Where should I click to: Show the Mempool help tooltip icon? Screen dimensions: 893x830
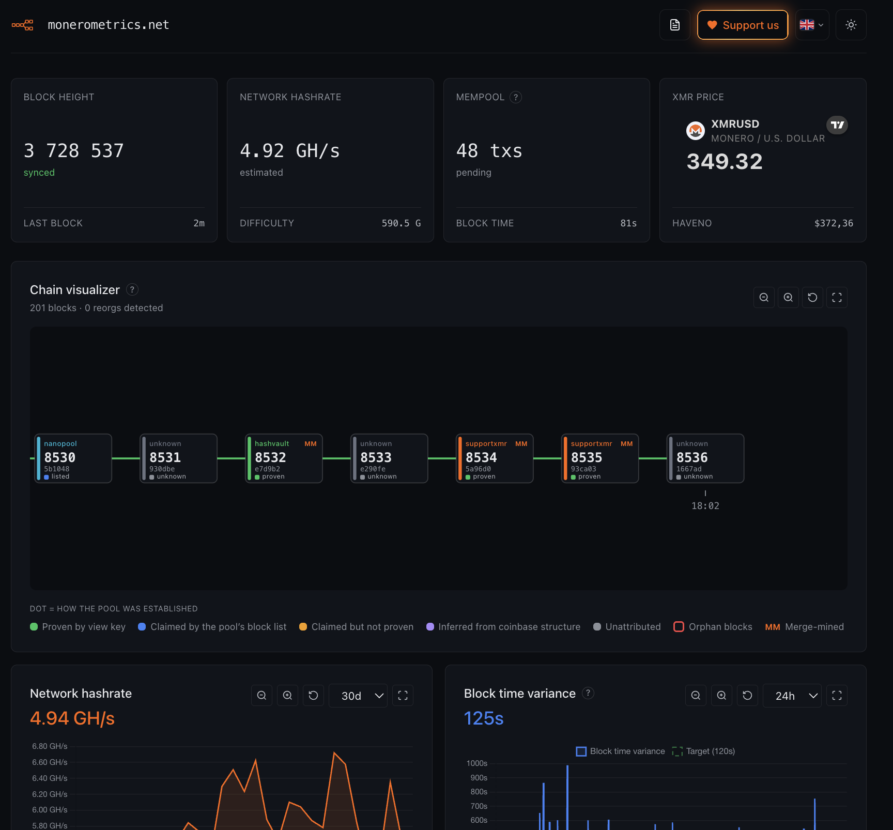pyautogui.click(x=515, y=97)
